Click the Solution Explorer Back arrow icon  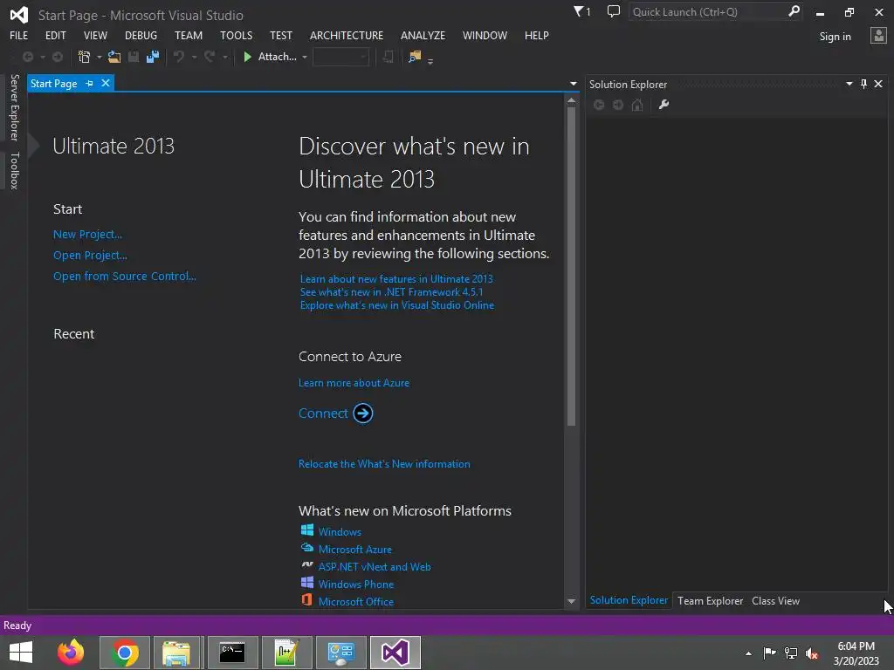[599, 105]
